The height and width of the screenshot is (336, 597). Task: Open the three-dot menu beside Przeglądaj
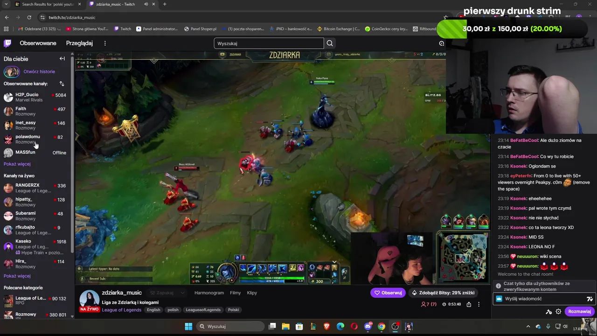coord(105,43)
